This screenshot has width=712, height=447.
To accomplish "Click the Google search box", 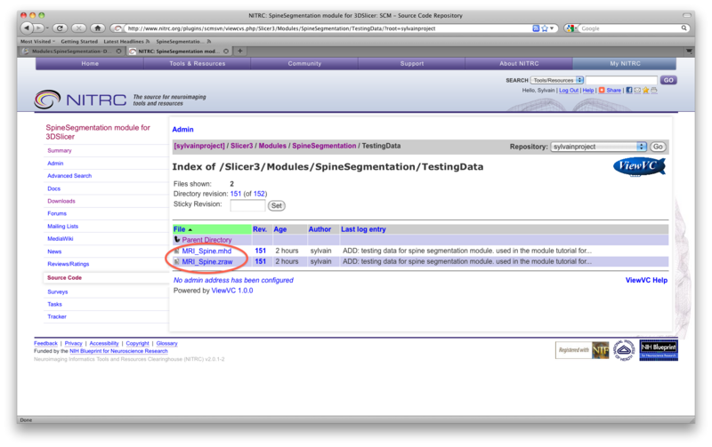I will pyautogui.click(x=629, y=28).
